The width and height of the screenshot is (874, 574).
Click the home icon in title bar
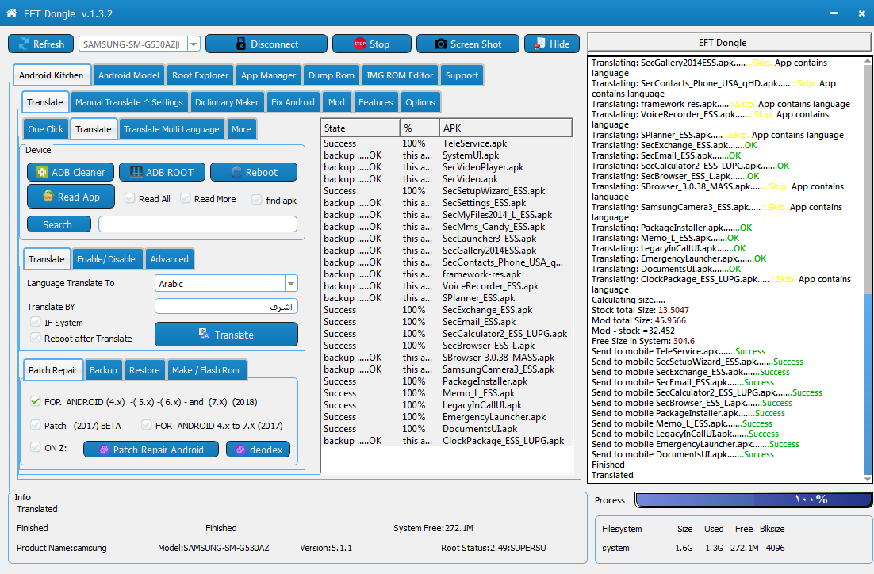point(12,13)
